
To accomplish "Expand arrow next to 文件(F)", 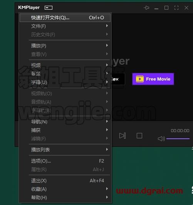I will point(107,25).
